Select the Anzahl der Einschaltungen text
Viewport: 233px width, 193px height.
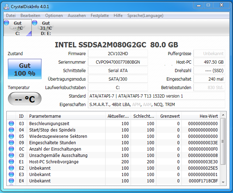click(x=55, y=149)
